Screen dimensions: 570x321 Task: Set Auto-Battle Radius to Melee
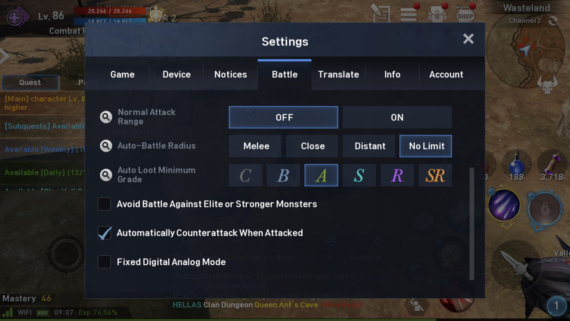(256, 146)
